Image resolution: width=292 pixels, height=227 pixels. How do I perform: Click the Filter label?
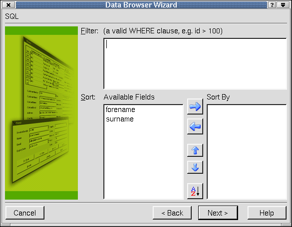[x=89, y=31]
